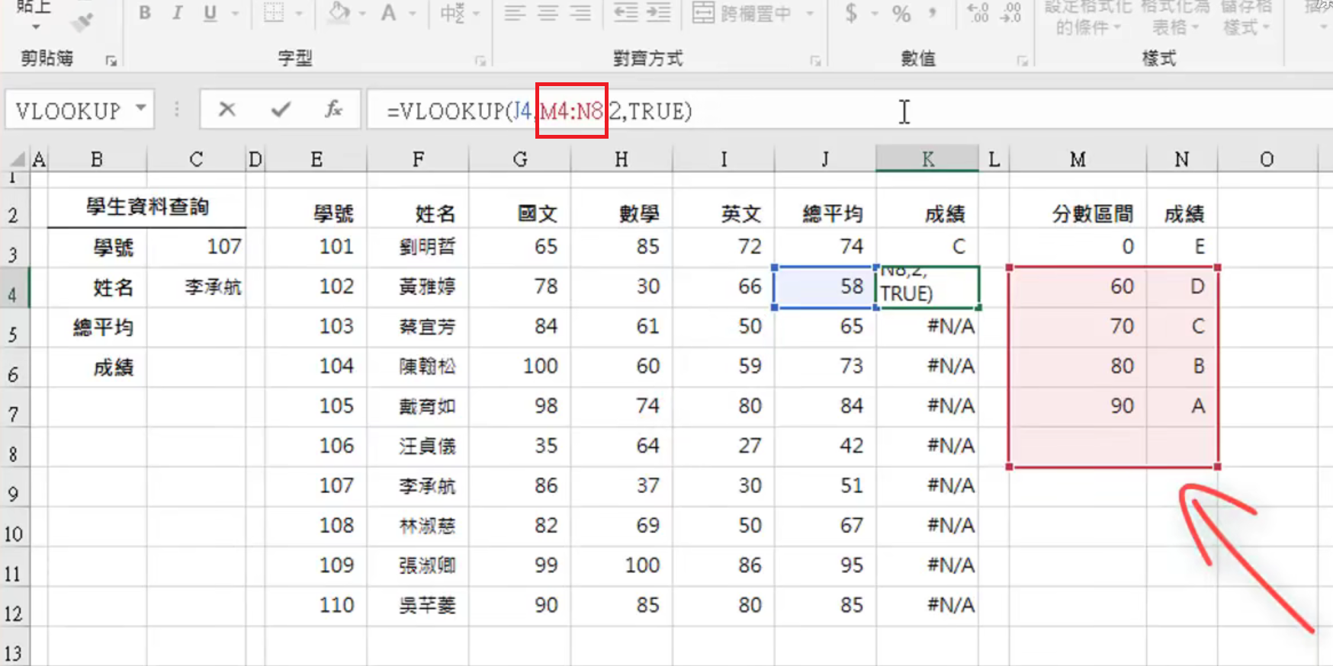Select row 4 header
The width and height of the screenshot is (1333, 666).
[x=14, y=288]
